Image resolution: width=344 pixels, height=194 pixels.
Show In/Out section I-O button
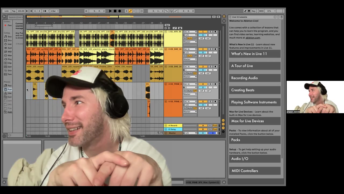point(223,120)
